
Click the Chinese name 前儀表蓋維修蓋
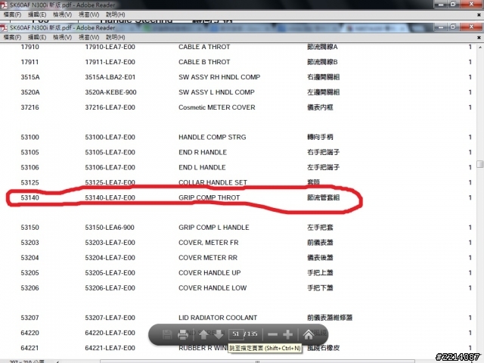pos(330,318)
